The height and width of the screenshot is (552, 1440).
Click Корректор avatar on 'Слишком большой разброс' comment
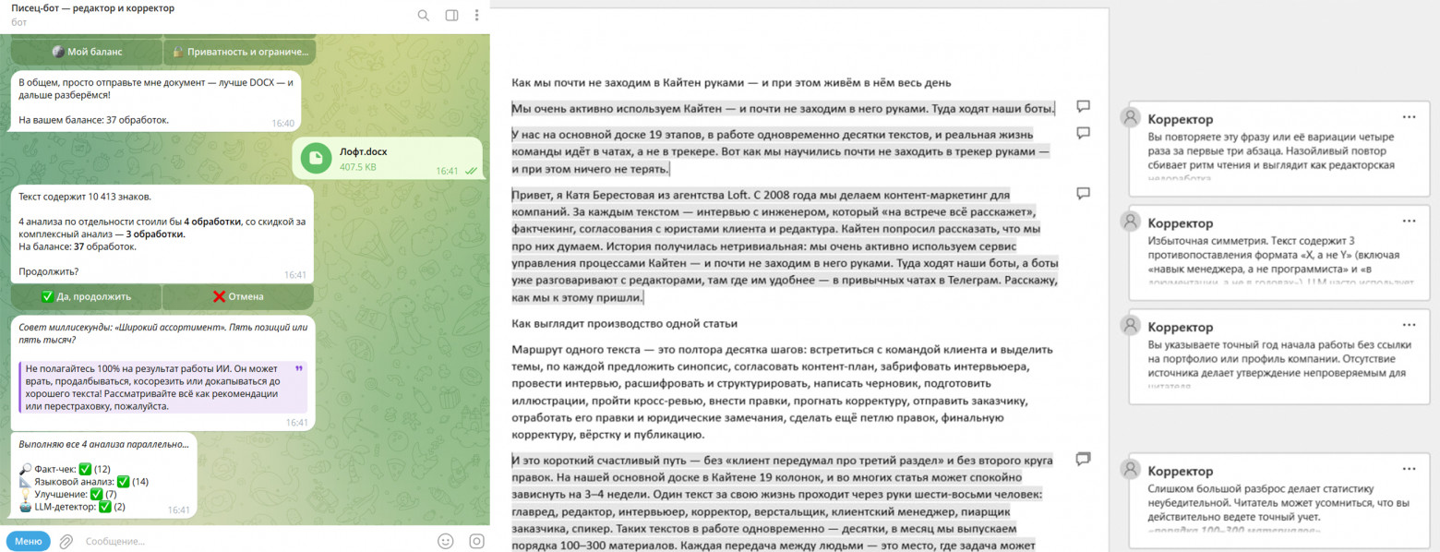[1129, 470]
